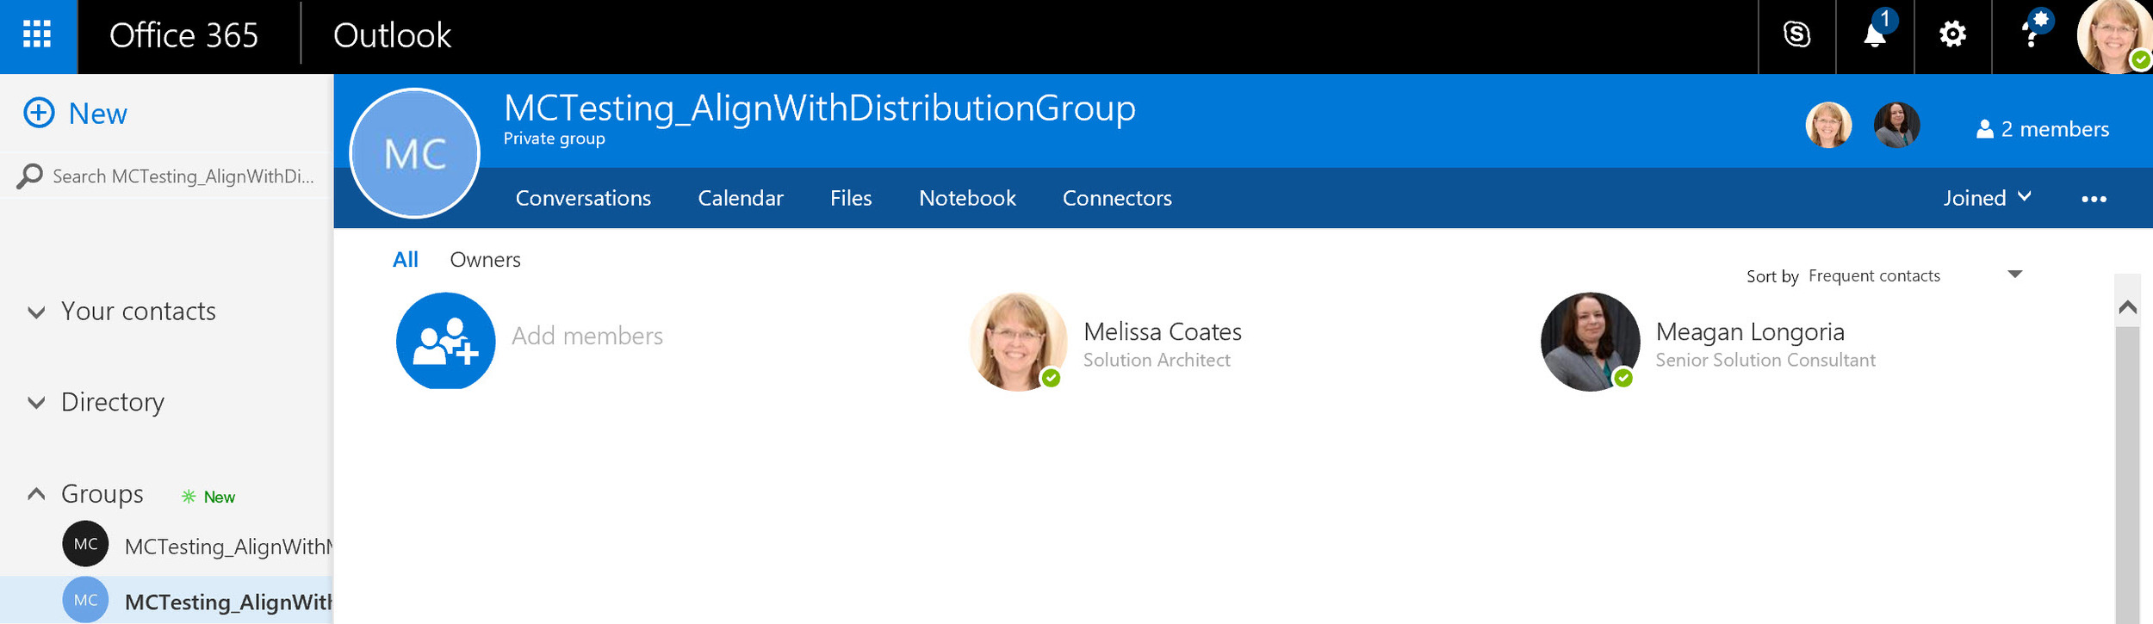Image resolution: width=2153 pixels, height=624 pixels.
Task: Click in the Search MCTesting_AlignWithDi field
Action: pyautogui.click(x=183, y=176)
